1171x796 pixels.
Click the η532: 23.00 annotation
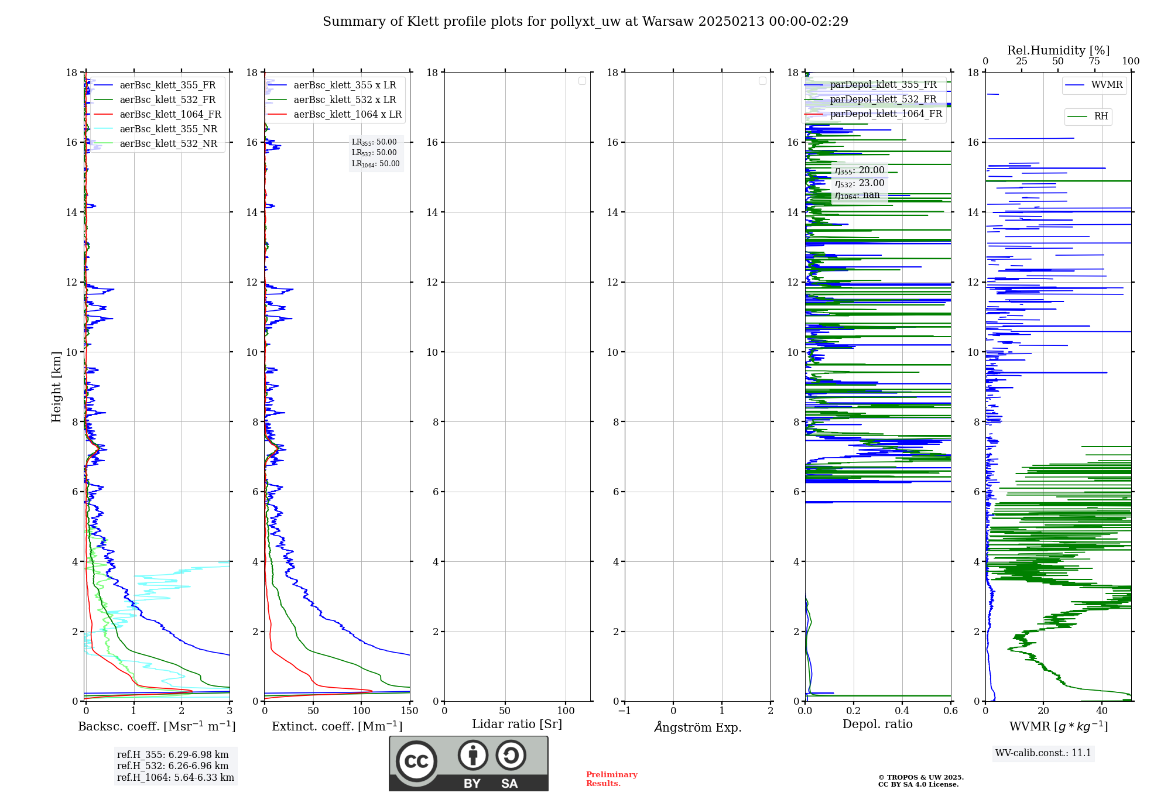(860, 183)
